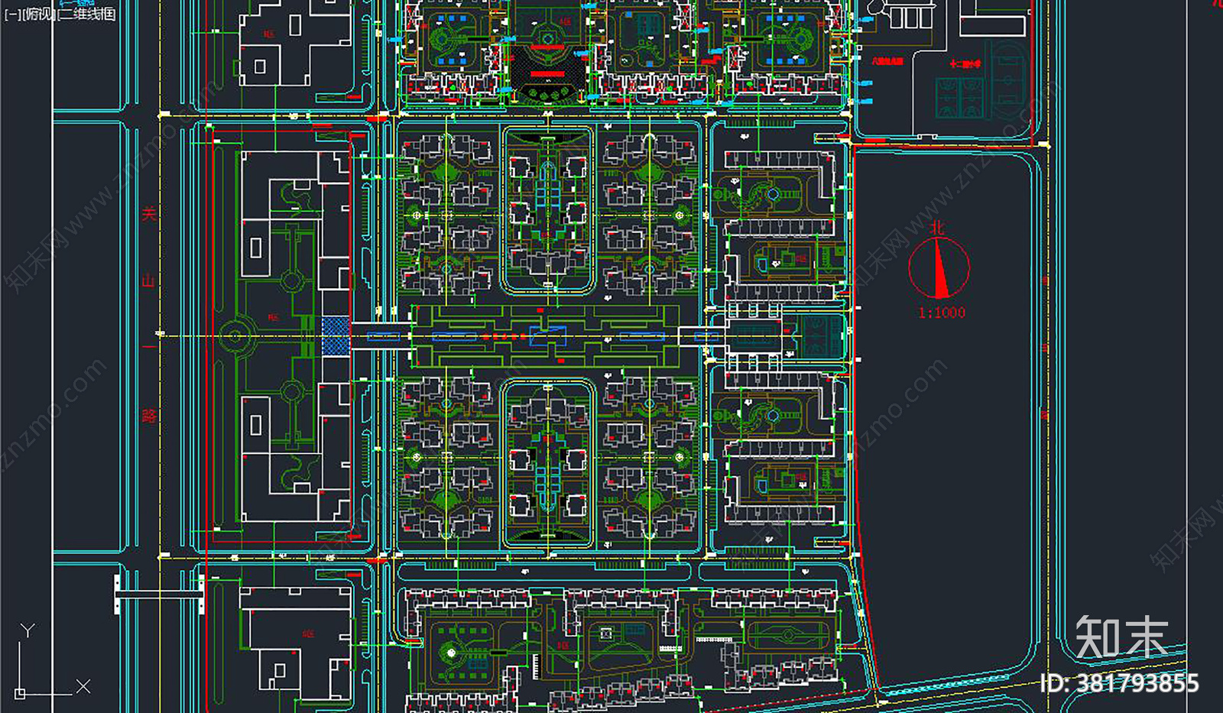Viewport: 1223px width, 713px height.
Task: Open the 二维线框 visual style menu
Action: [x=86, y=14]
